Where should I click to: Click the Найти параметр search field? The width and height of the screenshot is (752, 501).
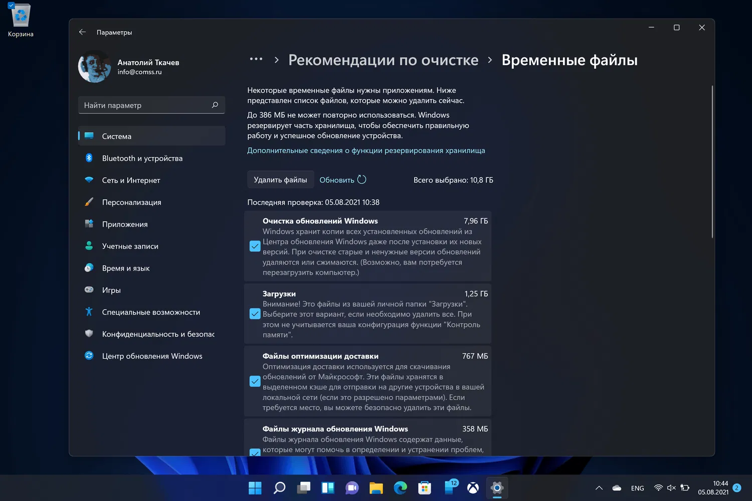(x=151, y=105)
